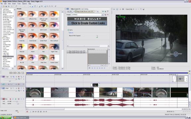Screen dimensions: 191x119
Task: Open Project Video Properties in preview toolbar
Action: point(114,9)
